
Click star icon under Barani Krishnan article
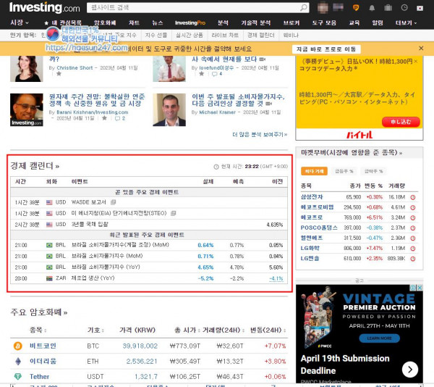coord(104,118)
